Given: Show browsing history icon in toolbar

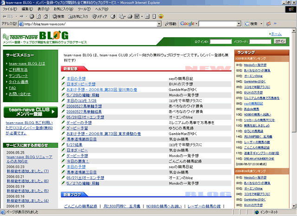Looking at the screenshot, I should tap(113, 16).
